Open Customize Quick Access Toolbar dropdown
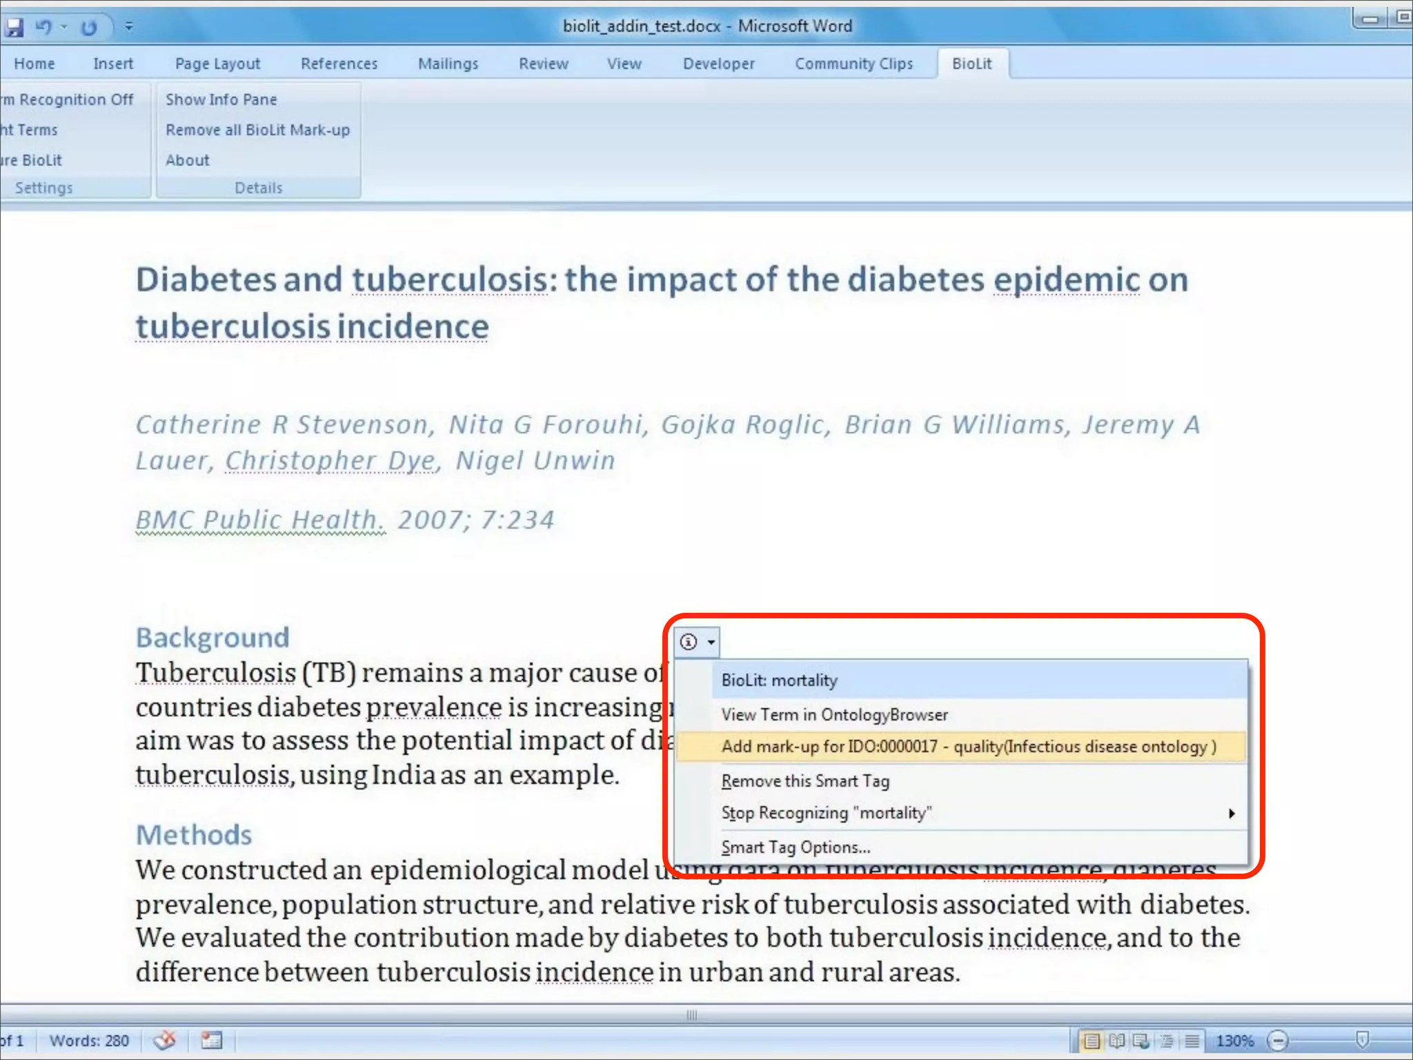This screenshot has height=1060, width=1413. point(129,27)
